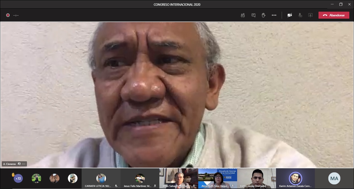Show the participants panel
Viewport: 354px width, 189px height.
243,15
